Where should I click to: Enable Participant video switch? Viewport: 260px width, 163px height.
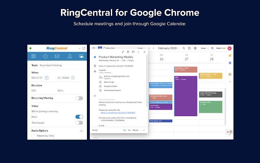(79, 123)
